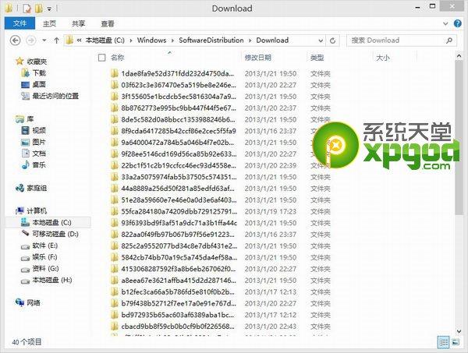
Task: Open address bar history dropdown
Action: pyautogui.click(x=321, y=41)
